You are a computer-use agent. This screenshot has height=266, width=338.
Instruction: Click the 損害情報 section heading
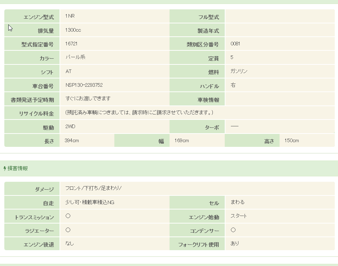(18, 168)
